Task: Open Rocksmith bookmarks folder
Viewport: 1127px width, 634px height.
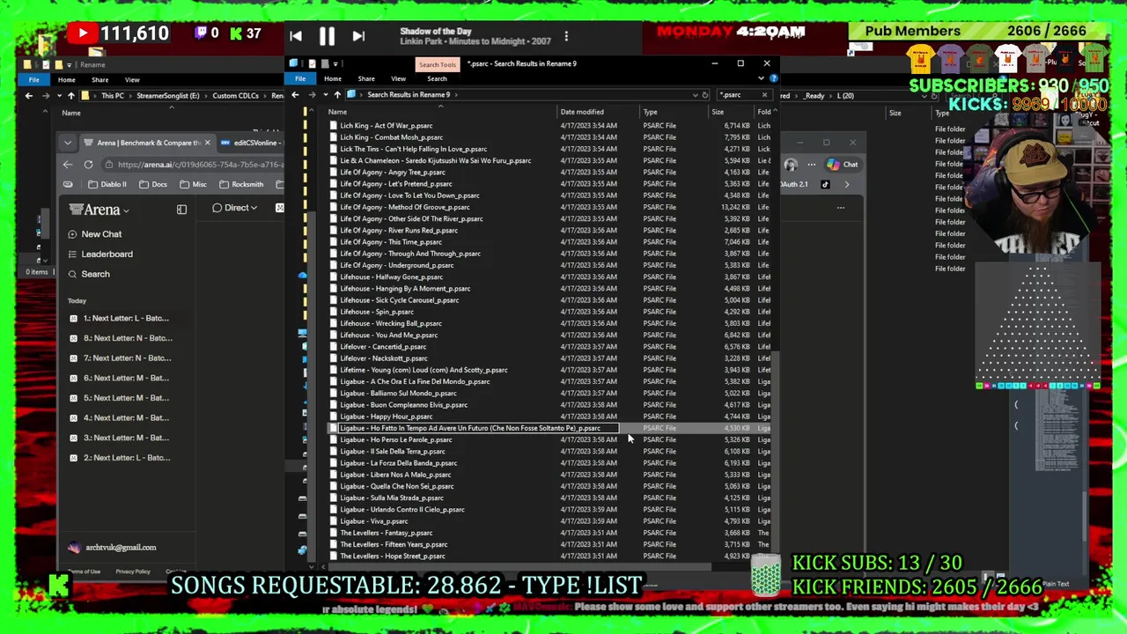Action: tap(239, 185)
